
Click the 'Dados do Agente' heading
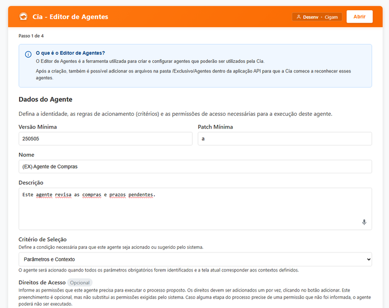pos(45,99)
